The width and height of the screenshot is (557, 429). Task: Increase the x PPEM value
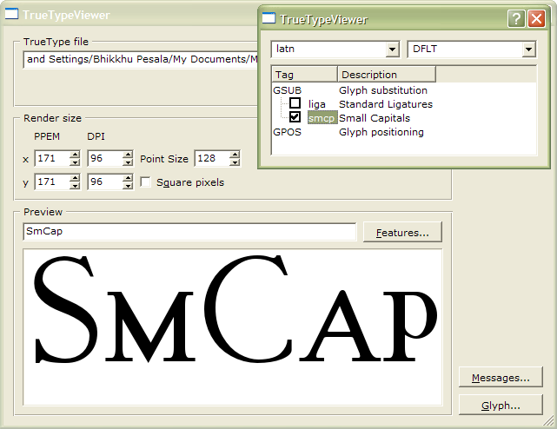[75, 154]
